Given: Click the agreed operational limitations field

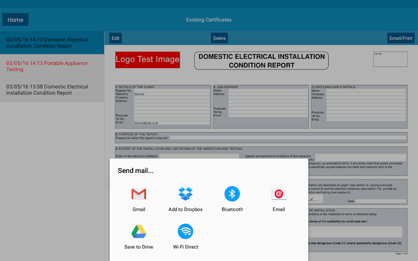Looking at the screenshot, I should 360,157.
